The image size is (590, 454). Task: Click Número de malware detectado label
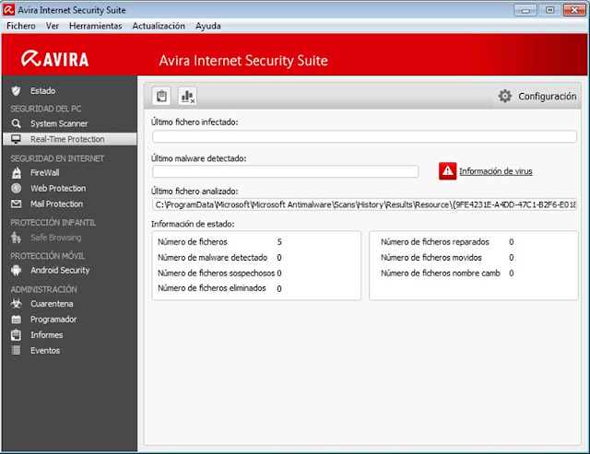(x=212, y=258)
